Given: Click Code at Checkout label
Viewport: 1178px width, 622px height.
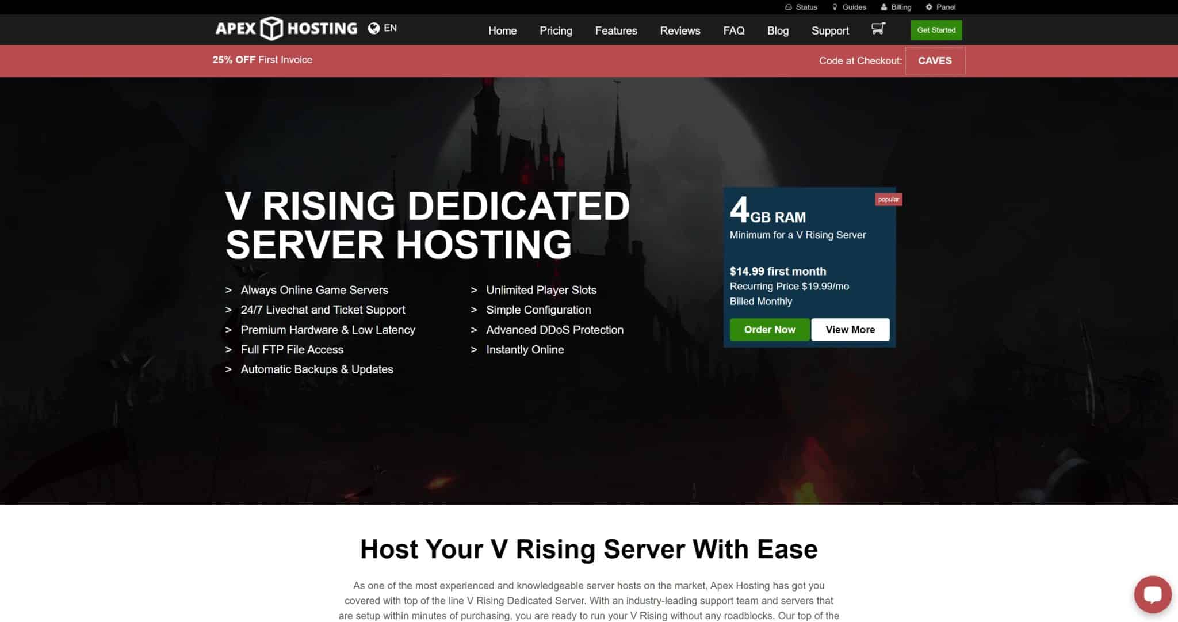Looking at the screenshot, I should (860, 61).
